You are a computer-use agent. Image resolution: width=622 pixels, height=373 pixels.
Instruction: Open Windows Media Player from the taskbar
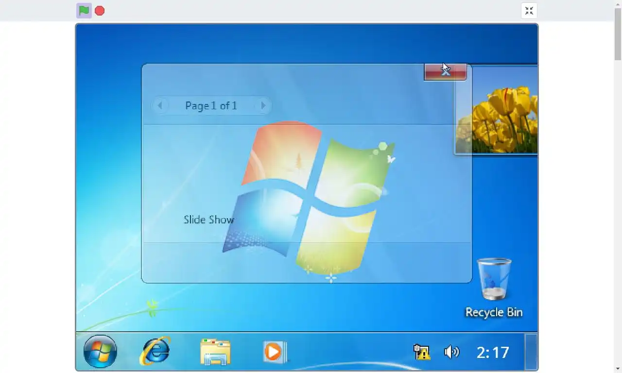tap(275, 352)
